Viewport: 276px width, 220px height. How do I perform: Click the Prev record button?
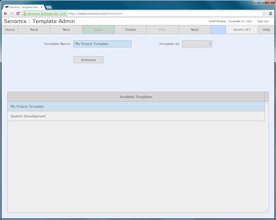click(163, 30)
